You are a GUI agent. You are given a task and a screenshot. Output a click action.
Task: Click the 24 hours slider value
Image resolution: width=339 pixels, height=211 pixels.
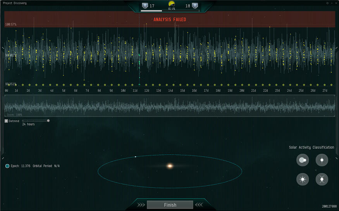pyautogui.click(x=28, y=124)
